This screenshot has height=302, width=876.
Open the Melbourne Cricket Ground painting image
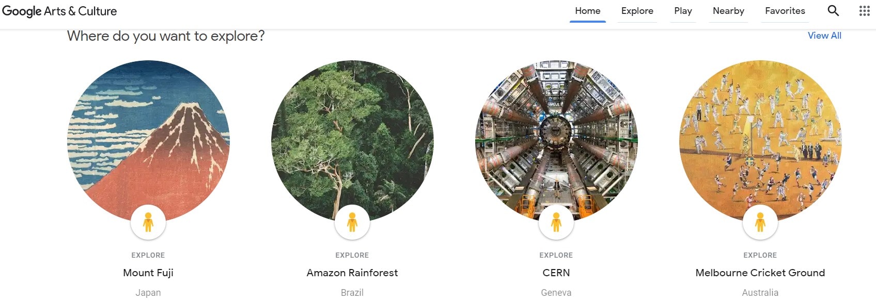(760, 141)
